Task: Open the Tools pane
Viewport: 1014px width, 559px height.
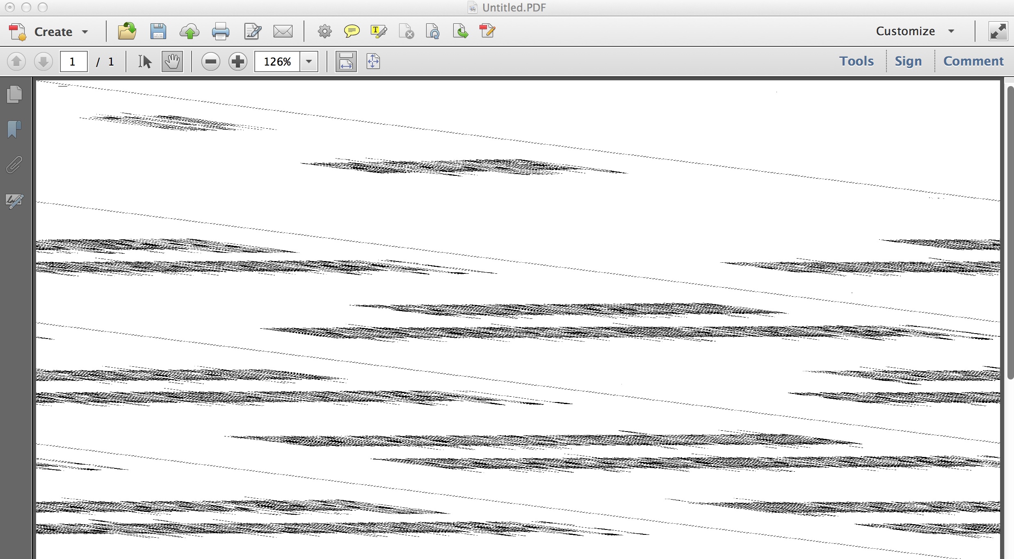Action: [856, 61]
